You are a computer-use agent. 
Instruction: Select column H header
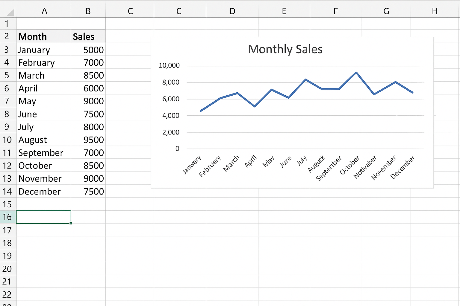[435, 11]
